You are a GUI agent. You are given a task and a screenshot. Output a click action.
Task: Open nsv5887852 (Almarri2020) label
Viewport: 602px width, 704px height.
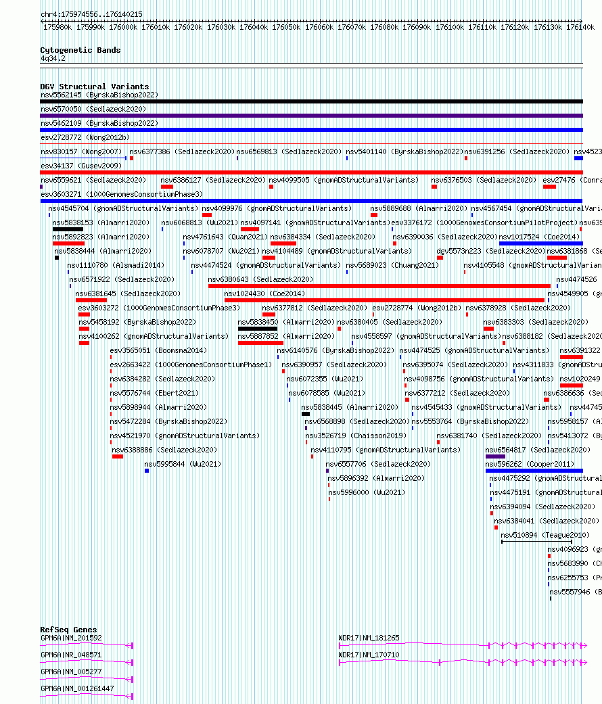[286, 336]
